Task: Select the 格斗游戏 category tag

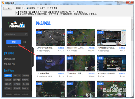Action: pyautogui.click(x=26, y=84)
